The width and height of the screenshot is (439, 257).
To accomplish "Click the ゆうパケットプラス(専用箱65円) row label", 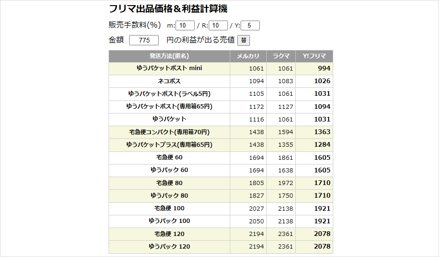I will (169, 144).
